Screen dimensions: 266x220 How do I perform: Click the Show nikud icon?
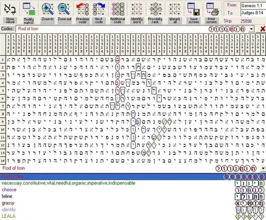[10, 9]
